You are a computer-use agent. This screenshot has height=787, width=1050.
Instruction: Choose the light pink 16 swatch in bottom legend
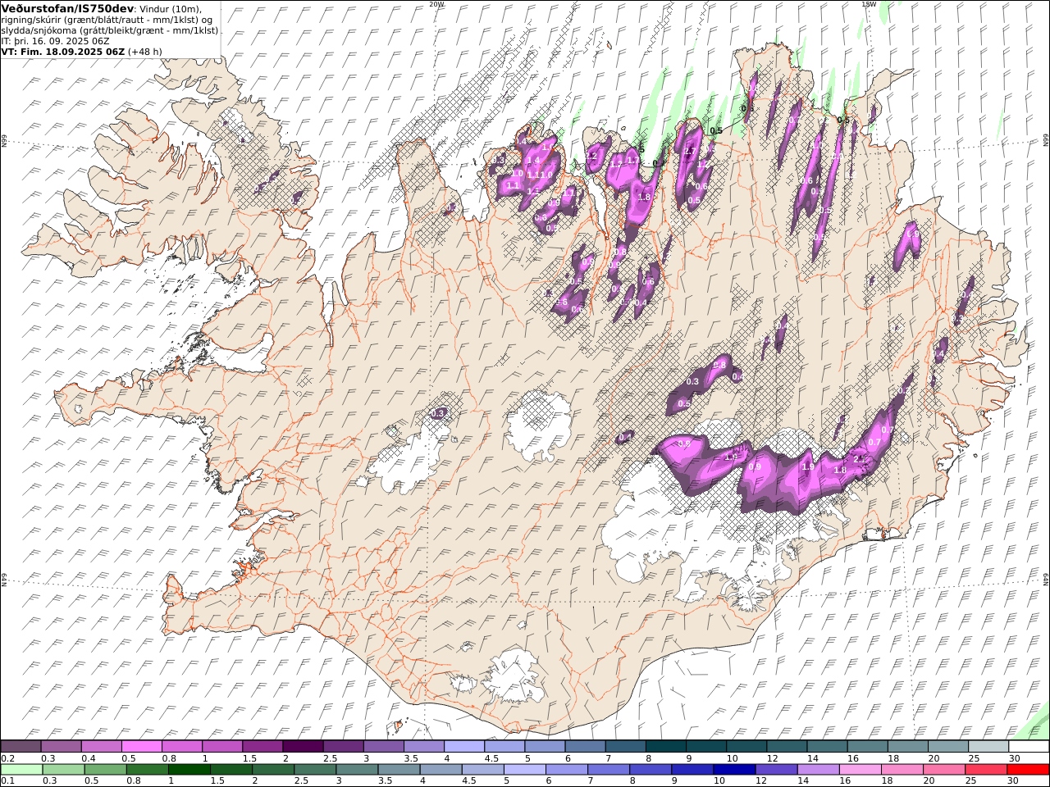point(860,769)
